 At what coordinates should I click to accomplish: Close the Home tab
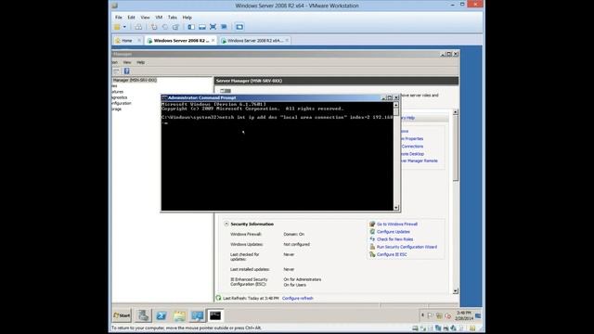[x=139, y=40]
